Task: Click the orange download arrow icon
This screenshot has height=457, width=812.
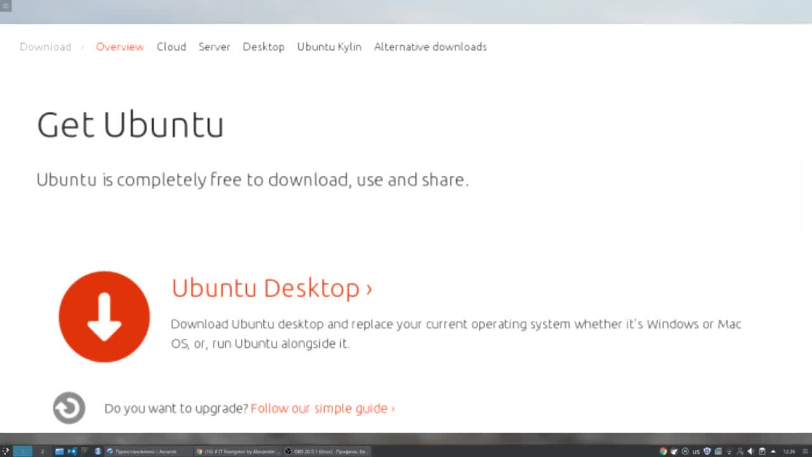Action: (104, 317)
